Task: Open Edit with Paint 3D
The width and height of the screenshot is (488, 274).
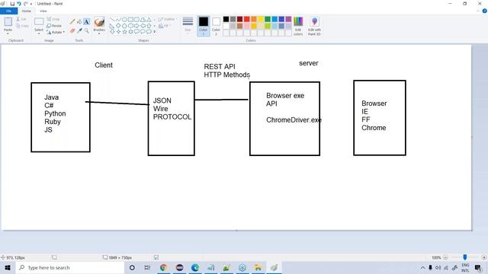Action: pyautogui.click(x=314, y=26)
